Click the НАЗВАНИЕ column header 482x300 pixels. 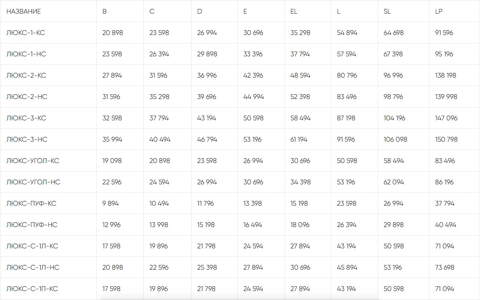tap(24, 12)
